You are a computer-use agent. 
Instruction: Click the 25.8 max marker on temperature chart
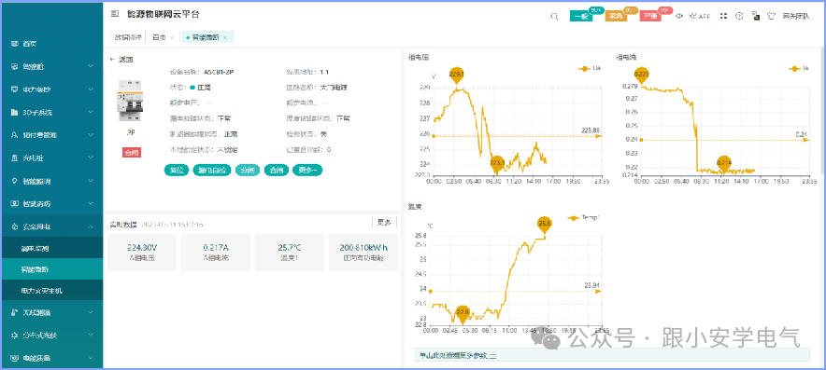pyautogui.click(x=544, y=225)
